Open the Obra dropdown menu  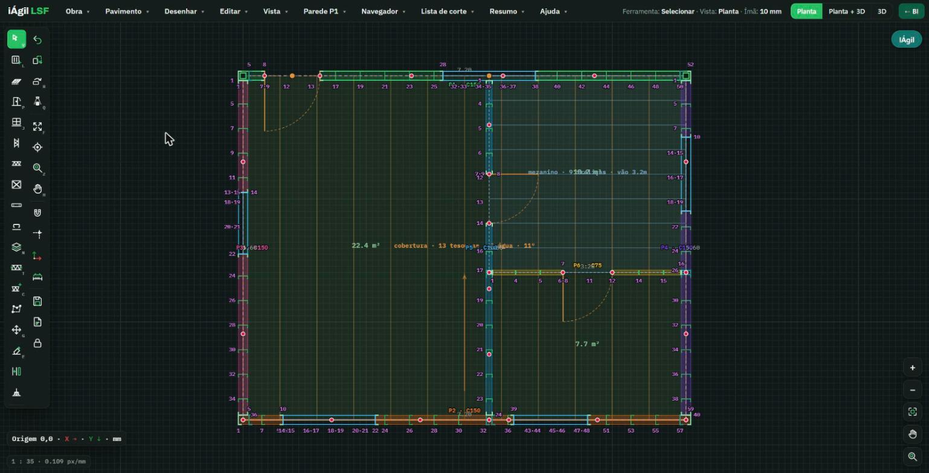(77, 11)
